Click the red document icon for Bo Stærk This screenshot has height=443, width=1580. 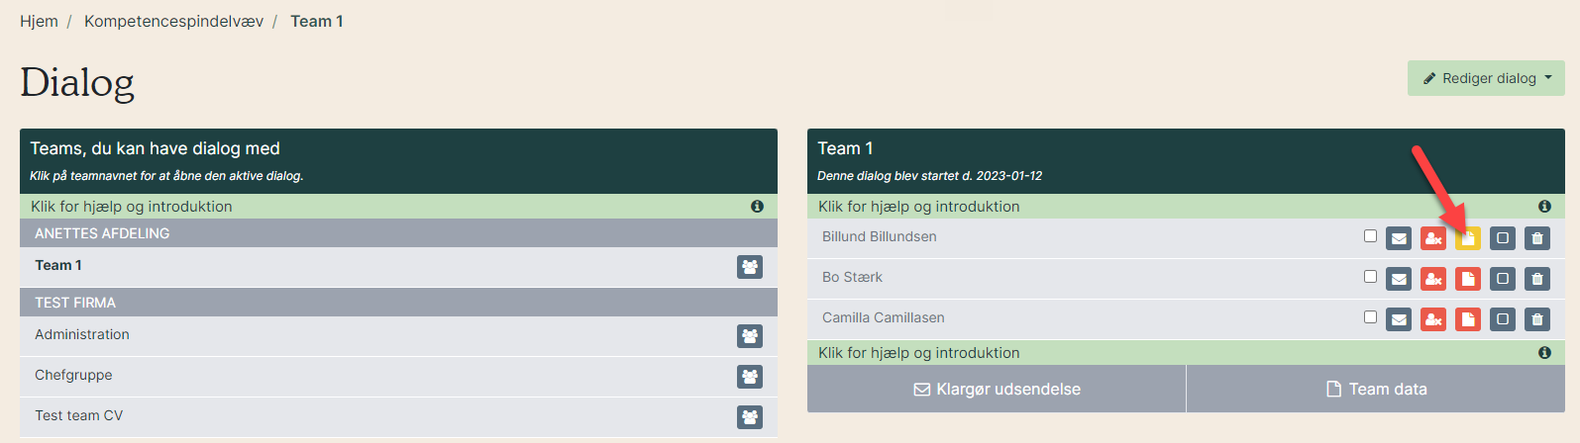click(1468, 279)
